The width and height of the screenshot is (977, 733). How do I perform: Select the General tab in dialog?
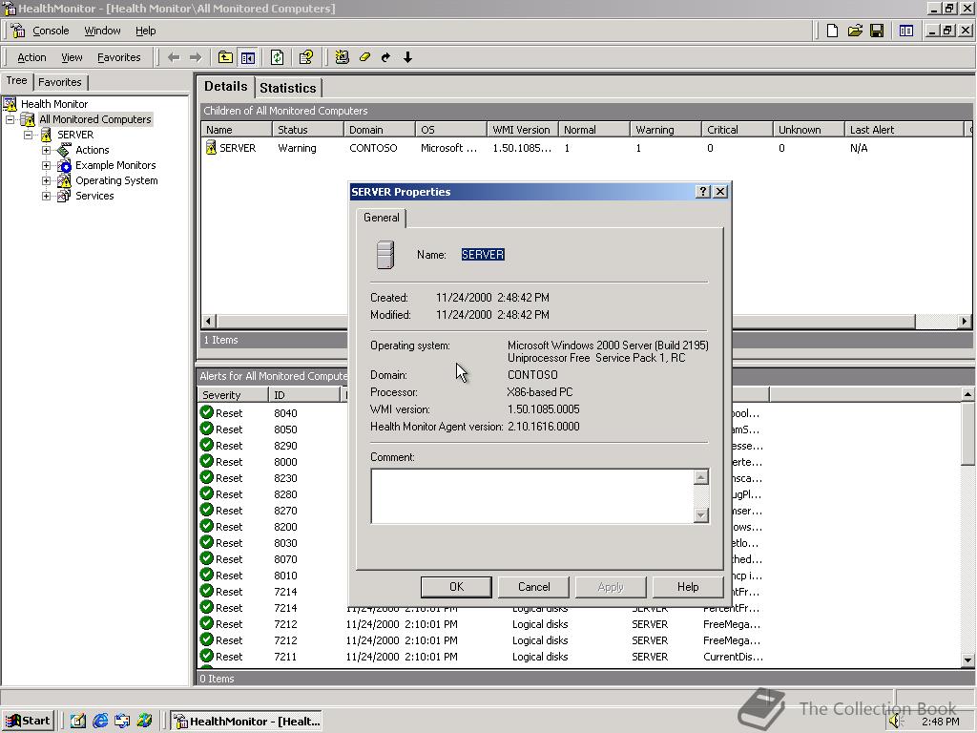[382, 218]
